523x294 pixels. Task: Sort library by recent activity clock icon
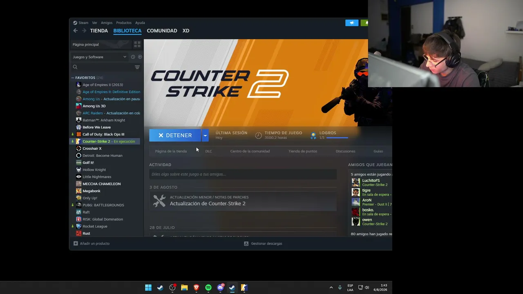pyautogui.click(x=133, y=57)
